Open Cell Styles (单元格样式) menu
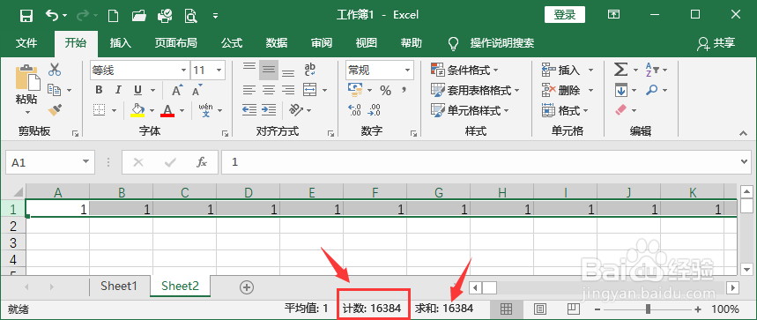The width and height of the screenshot is (757, 320). [470, 110]
